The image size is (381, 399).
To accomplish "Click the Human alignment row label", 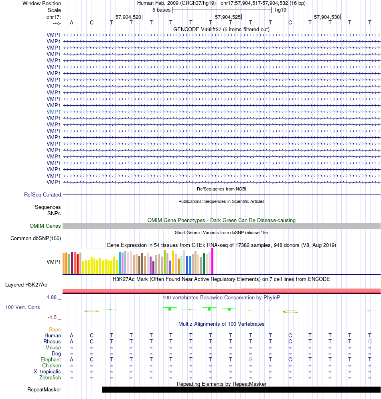I will [x=53, y=336].
